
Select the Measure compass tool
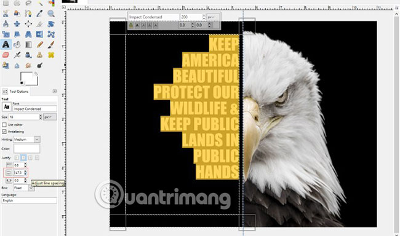(x=6, y=24)
